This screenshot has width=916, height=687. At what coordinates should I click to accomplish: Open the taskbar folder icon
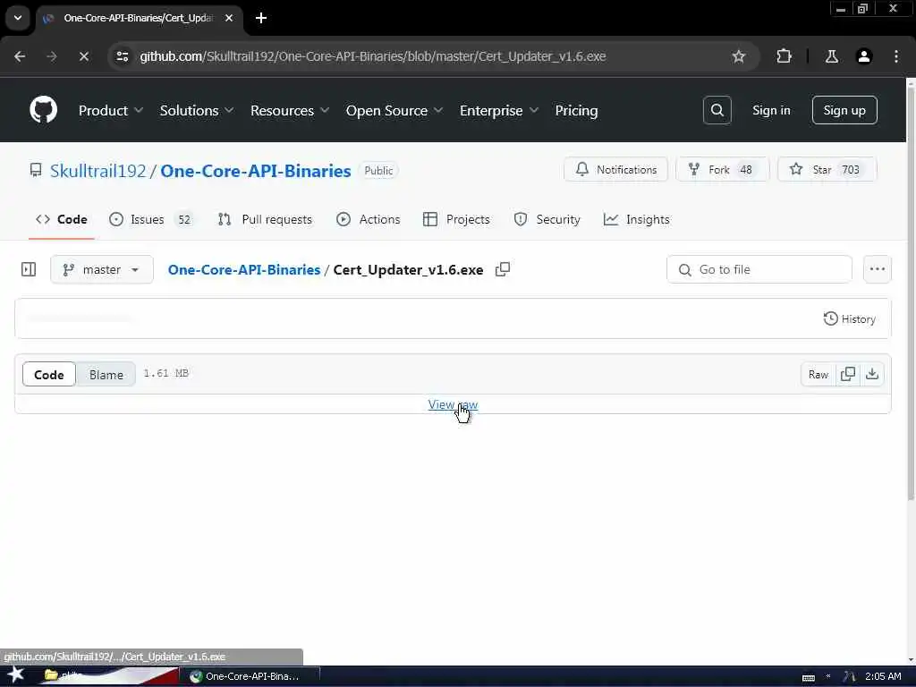(x=51, y=675)
